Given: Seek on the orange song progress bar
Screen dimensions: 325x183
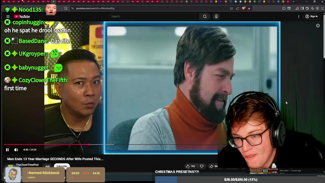Looking at the screenshot, I should tap(86, 177).
